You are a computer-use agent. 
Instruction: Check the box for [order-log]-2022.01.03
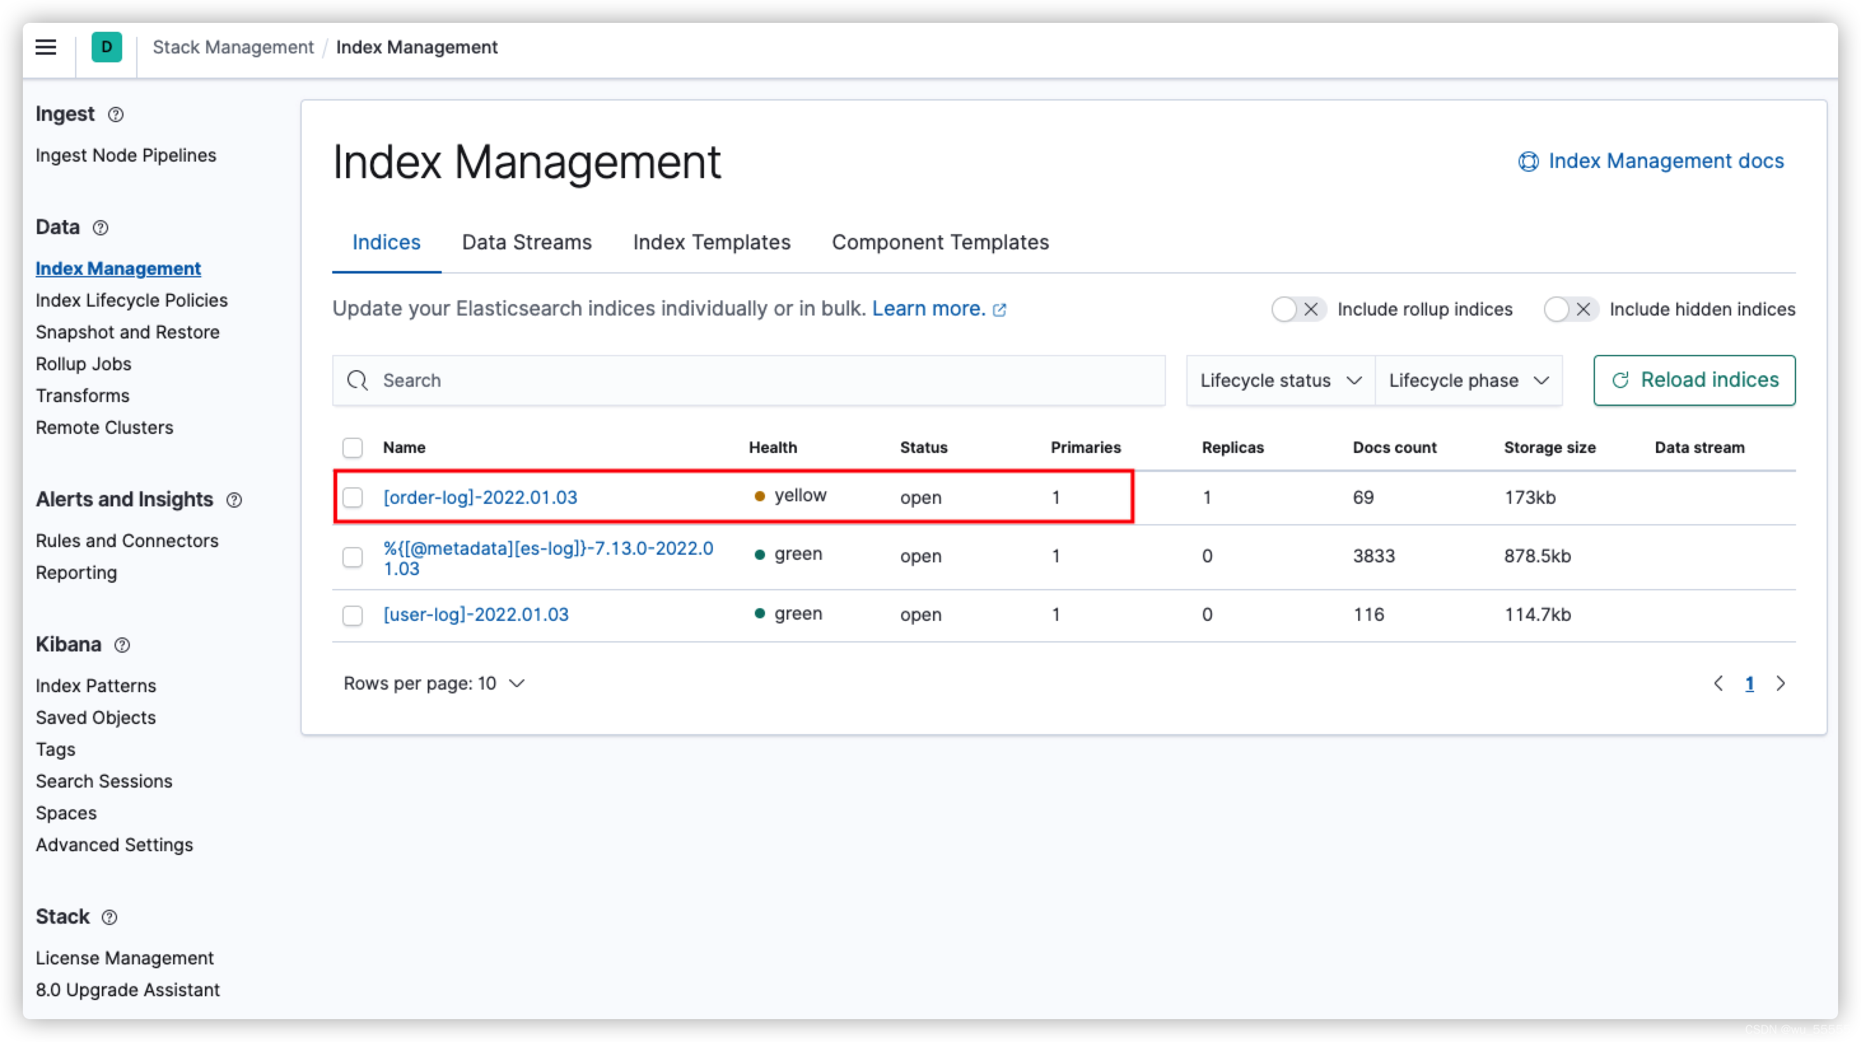(353, 497)
